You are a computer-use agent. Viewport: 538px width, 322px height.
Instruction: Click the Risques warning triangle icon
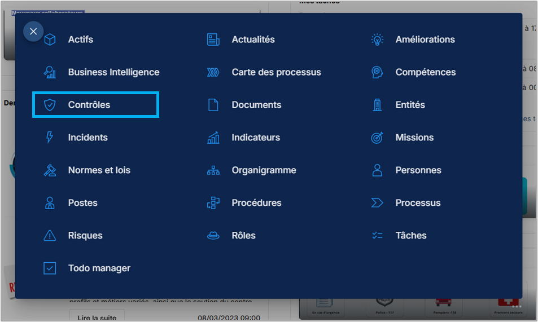pos(50,236)
